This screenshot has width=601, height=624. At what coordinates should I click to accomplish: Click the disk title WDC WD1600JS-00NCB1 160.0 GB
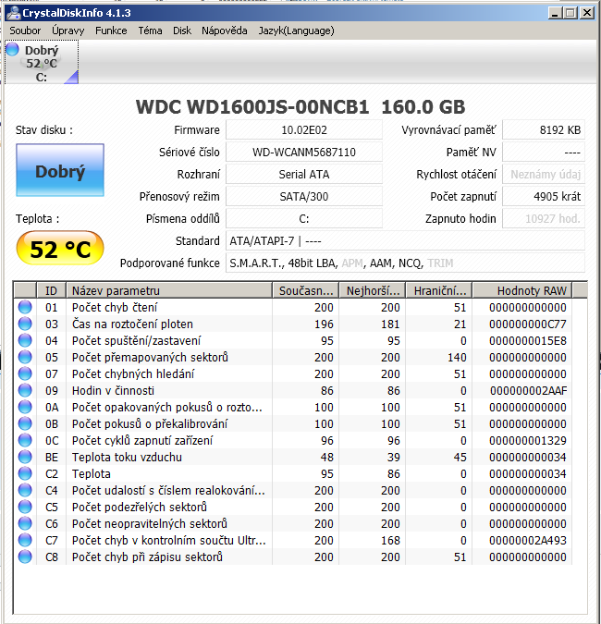300,106
